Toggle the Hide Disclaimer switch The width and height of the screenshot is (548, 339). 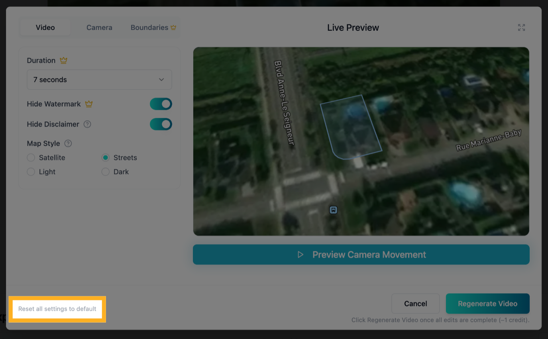pyautogui.click(x=161, y=124)
